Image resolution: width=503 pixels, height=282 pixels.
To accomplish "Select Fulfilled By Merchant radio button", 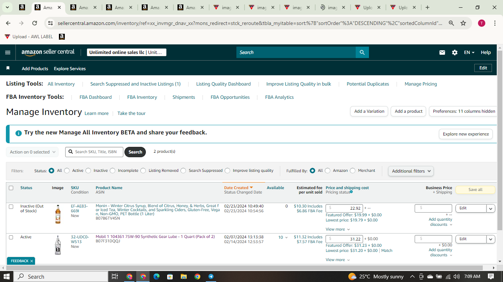I will pos(353,171).
